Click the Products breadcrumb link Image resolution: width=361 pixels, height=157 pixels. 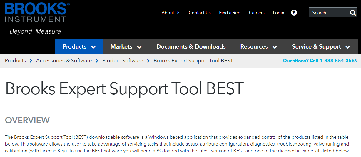(15, 61)
